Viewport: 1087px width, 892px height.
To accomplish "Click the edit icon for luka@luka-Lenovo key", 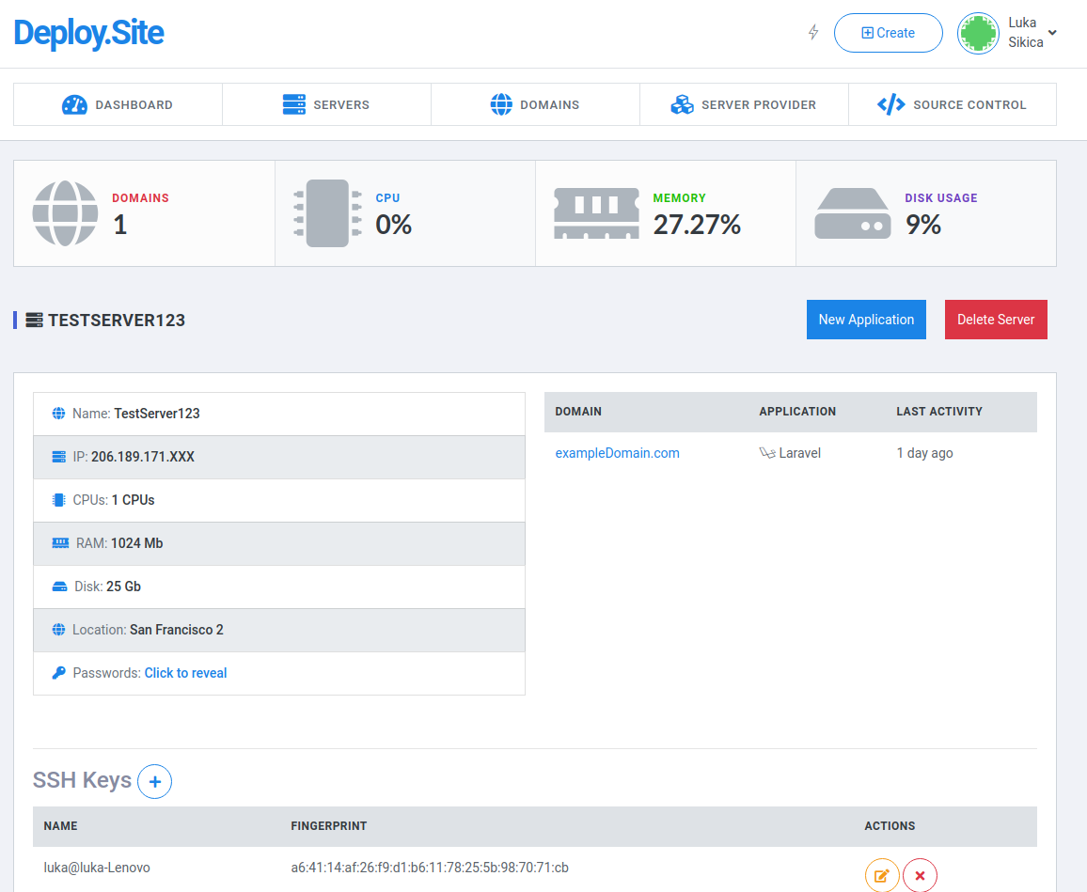I will click(882, 875).
